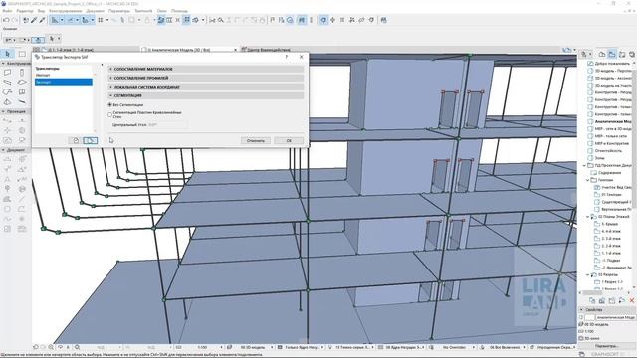Select the Inject Parameters syringe icon
This screenshot has width=637, height=358.
(x=42, y=20)
